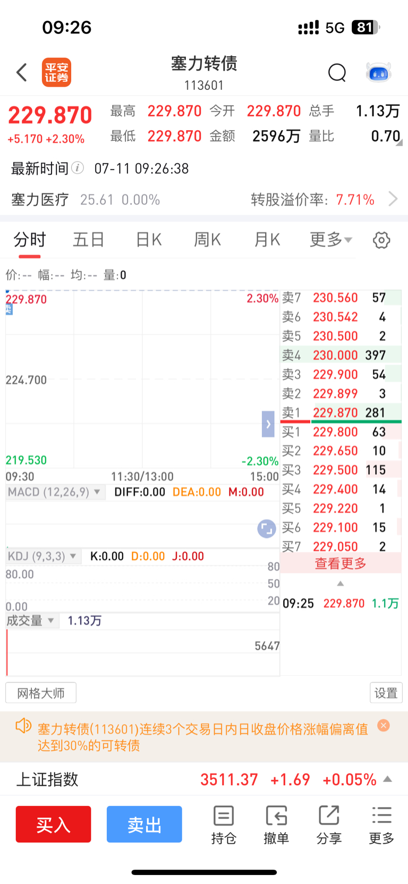
Task: Open the 转股溢价率 chevron
Action: pos(393,199)
